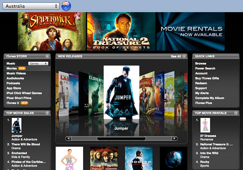Select Movies in the iTunes Store list
Image resolution: width=243 pixels, height=170 pixels.
(11, 69)
